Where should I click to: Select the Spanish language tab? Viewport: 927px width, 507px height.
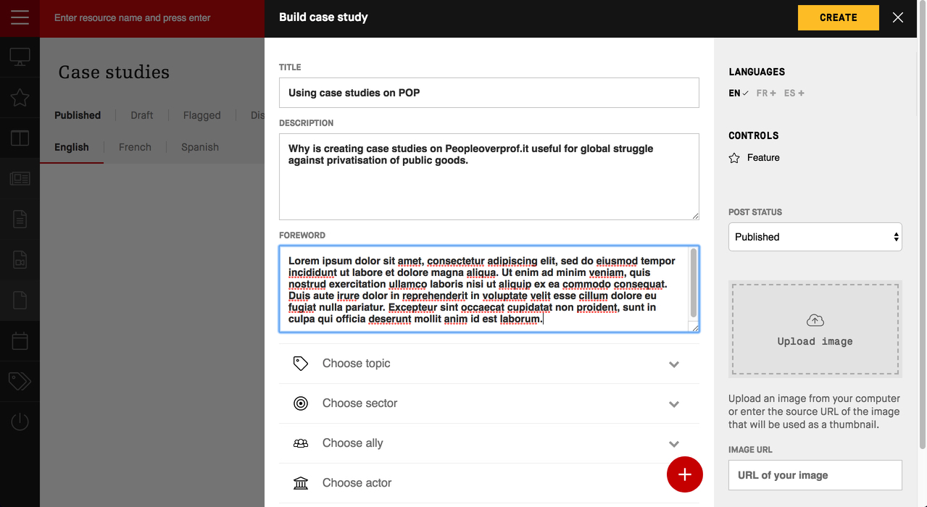[200, 147]
